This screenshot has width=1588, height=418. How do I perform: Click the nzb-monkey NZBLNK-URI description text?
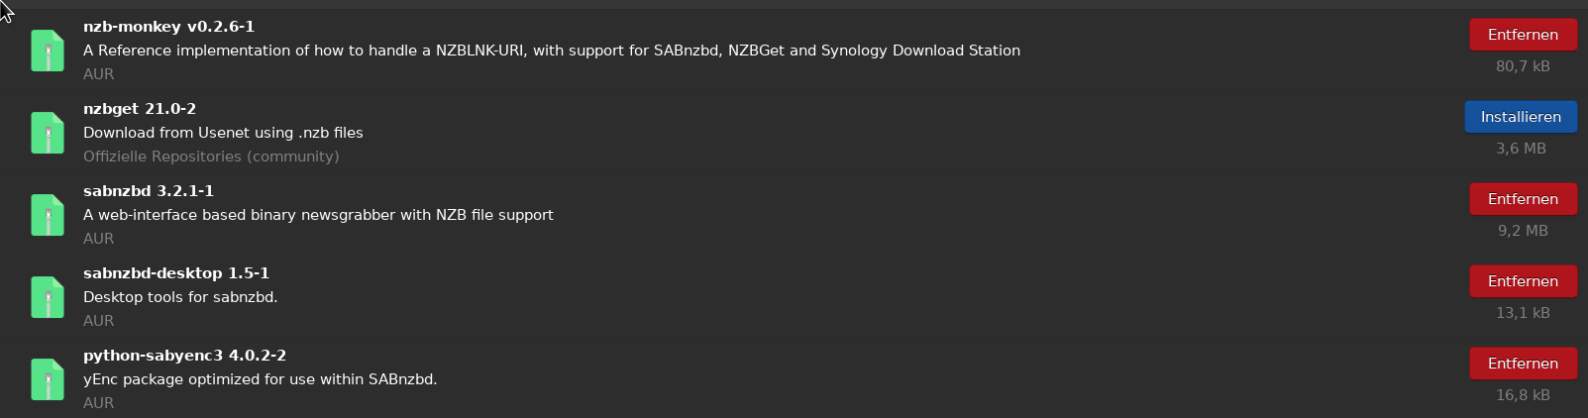pos(551,51)
